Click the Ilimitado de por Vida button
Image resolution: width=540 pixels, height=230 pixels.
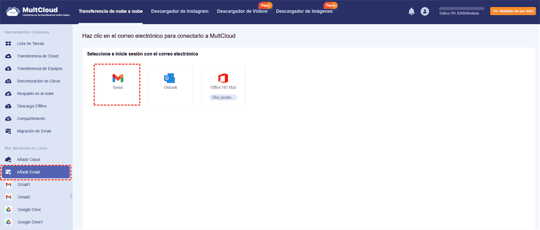513,11
